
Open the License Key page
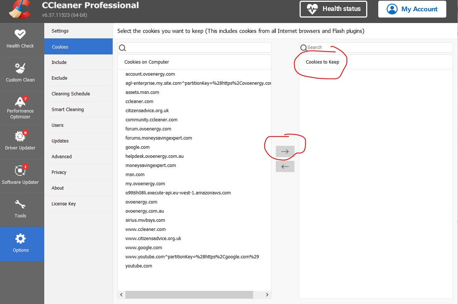78,204
